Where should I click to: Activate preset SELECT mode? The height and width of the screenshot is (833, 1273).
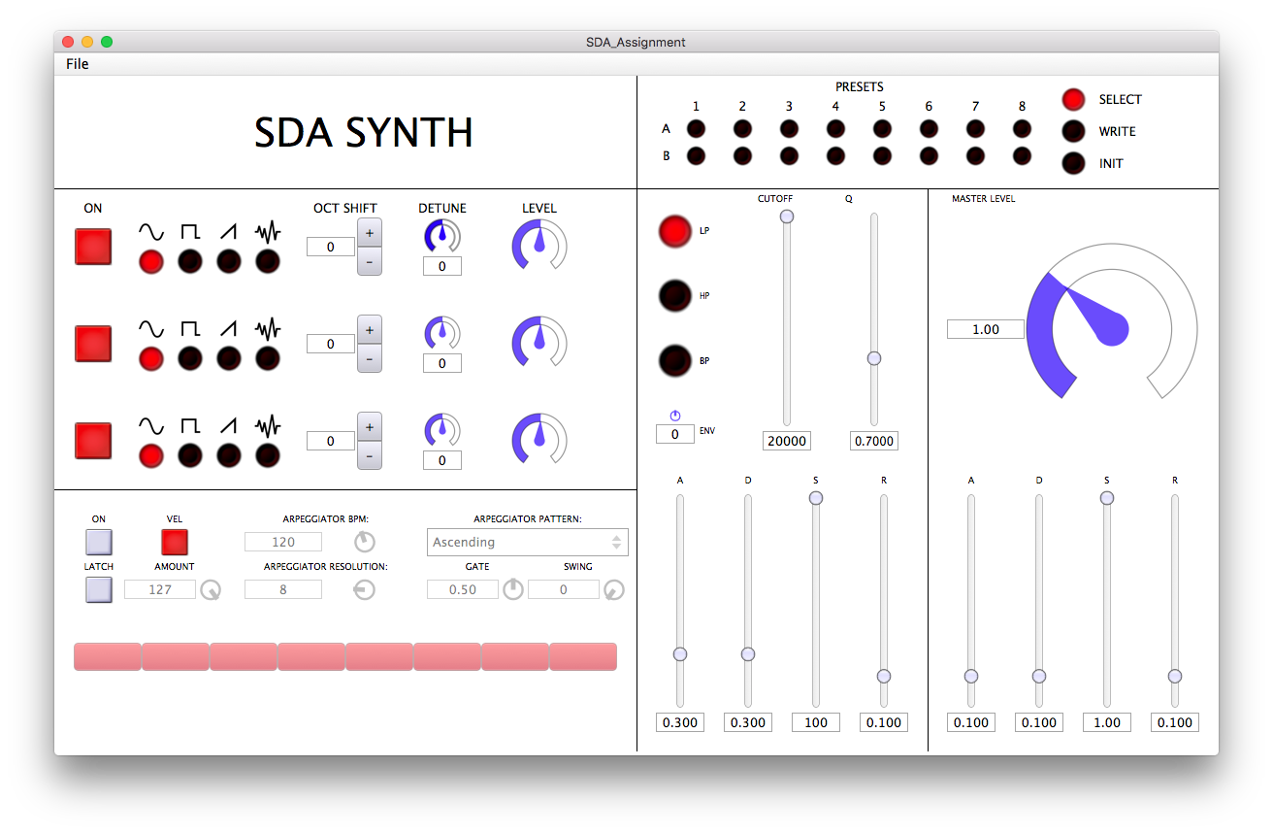tap(1073, 99)
